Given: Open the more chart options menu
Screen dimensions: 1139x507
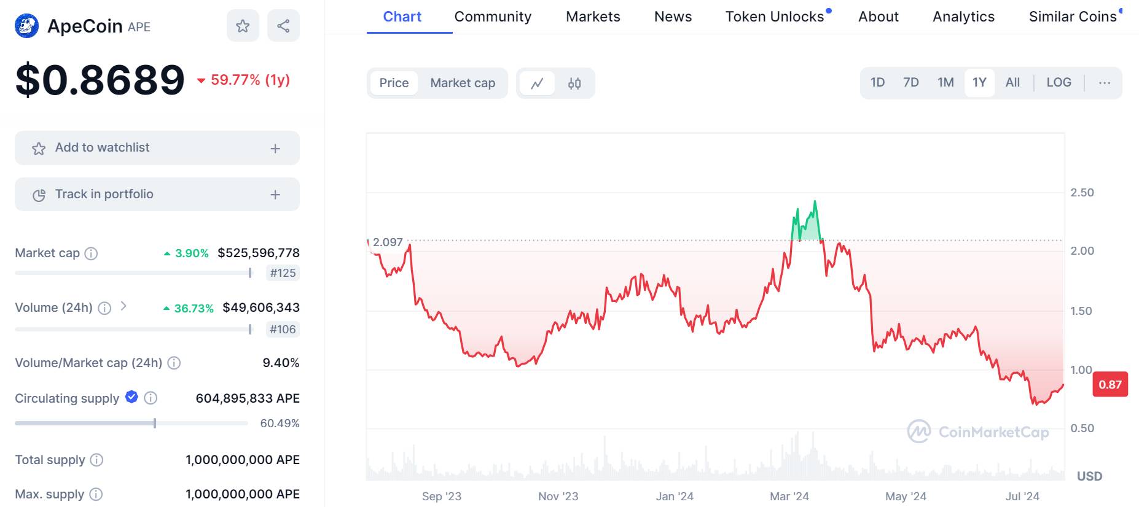Looking at the screenshot, I should [1104, 83].
